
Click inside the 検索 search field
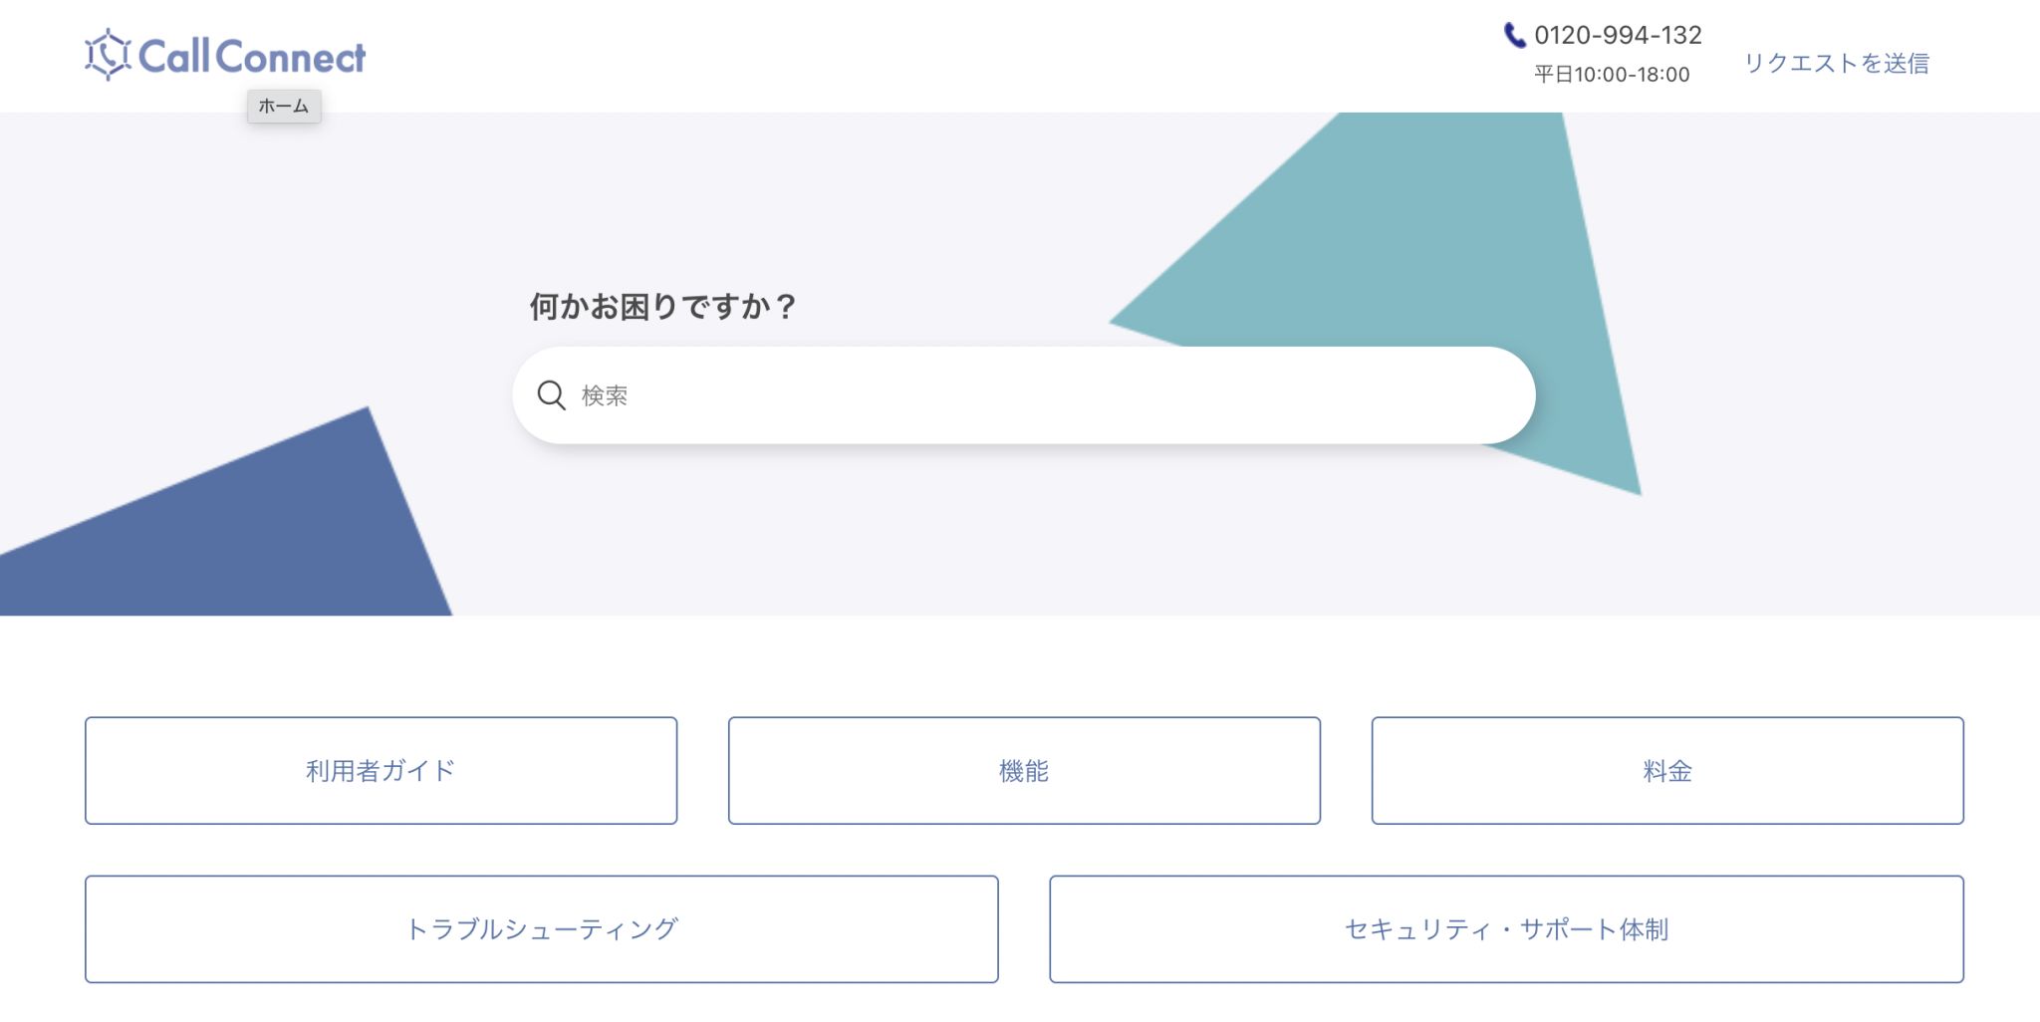coord(996,394)
